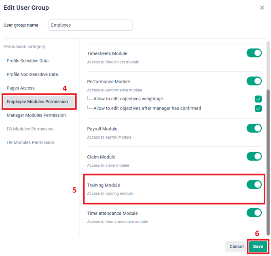
Task: Select PA Modules Permission category
Action: pos(30,129)
